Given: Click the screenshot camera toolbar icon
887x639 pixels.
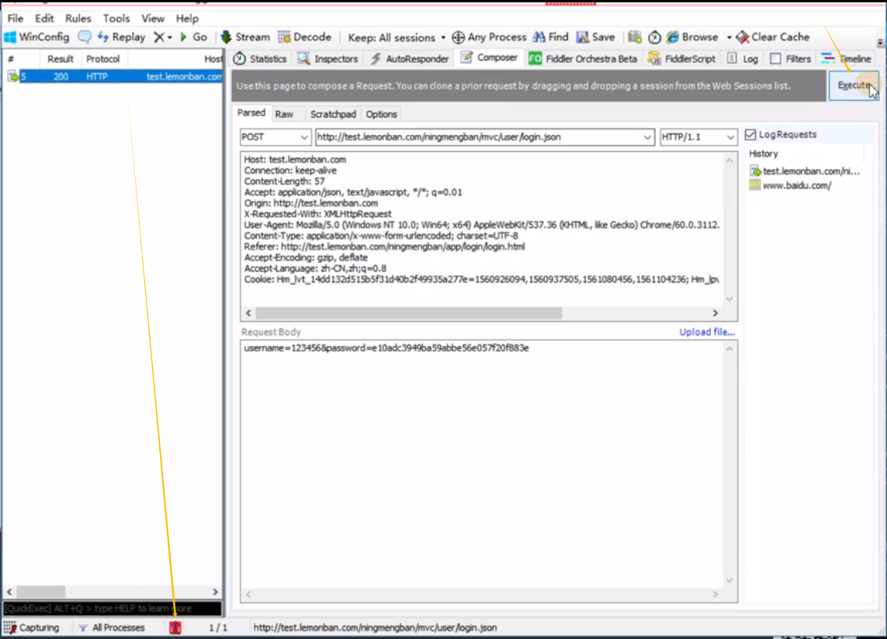Looking at the screenshot, I should (x=635, y=37).
